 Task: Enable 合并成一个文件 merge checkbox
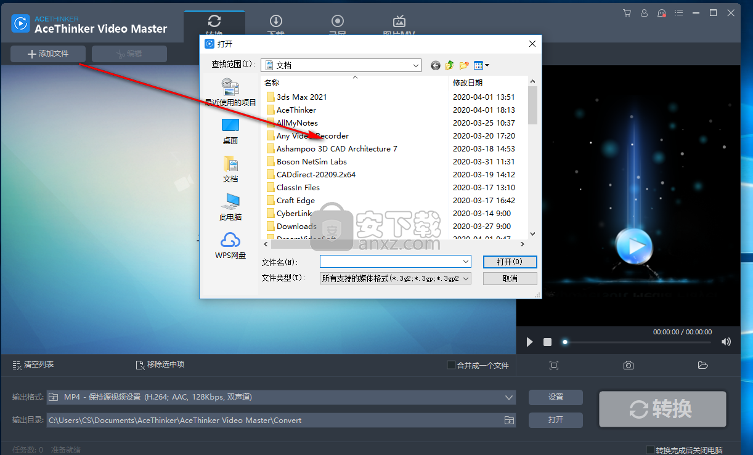coord(451,365)
